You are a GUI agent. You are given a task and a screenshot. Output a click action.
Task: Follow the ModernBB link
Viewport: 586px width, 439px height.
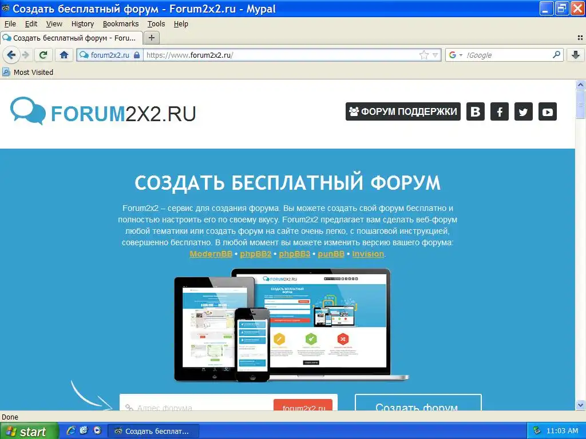click(211, 254)
